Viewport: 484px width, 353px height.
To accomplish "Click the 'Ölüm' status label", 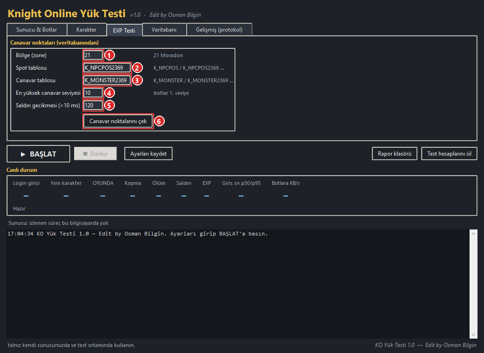I will click(159, 183).
